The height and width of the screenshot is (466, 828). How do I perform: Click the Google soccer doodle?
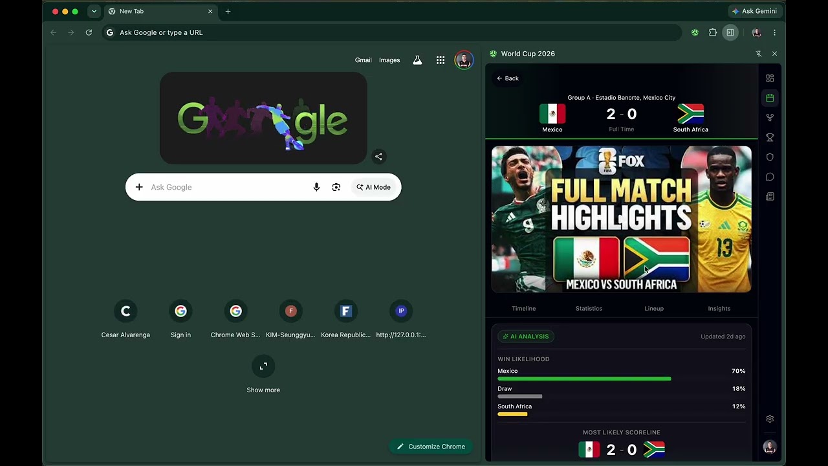click(x=263, y=118)
